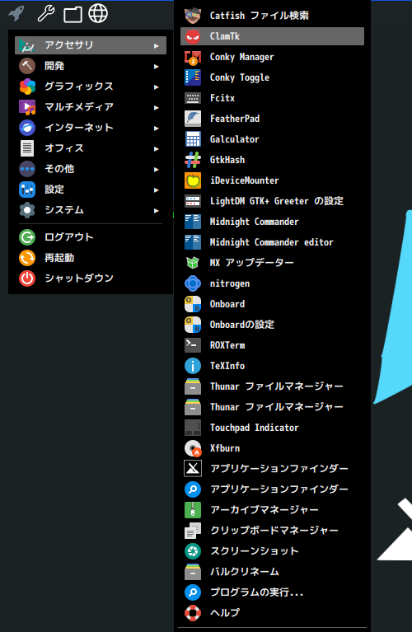Launch Onboardの設定 from the list

point(272,325)
